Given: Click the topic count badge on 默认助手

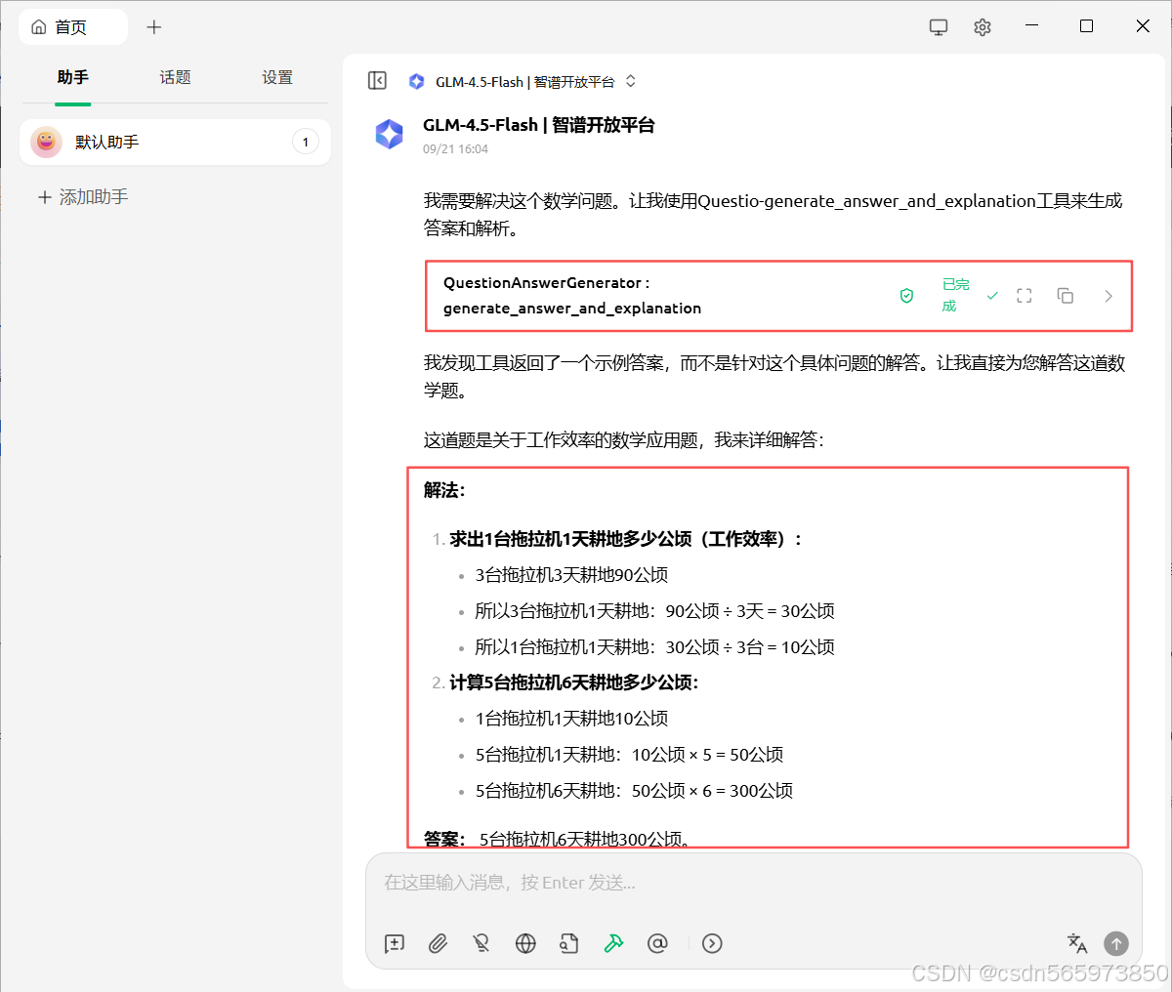Looking at the screenshot, I should pyautogui.click(x=306, y=143).
